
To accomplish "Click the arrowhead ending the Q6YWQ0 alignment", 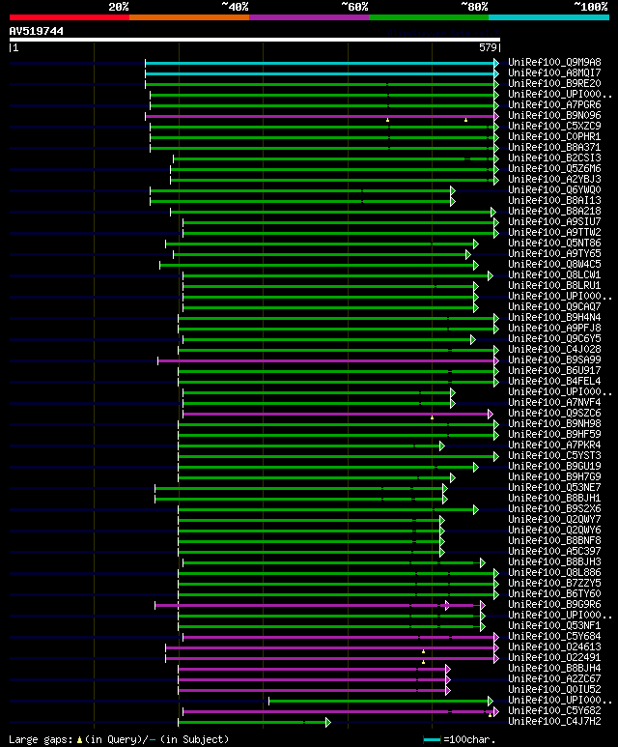I will coord(453,190).
